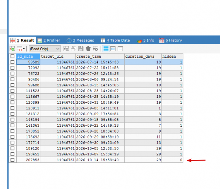Open the 6 History tab
The width and height of the screenshot is (220, 189).
tap(171, 40)
